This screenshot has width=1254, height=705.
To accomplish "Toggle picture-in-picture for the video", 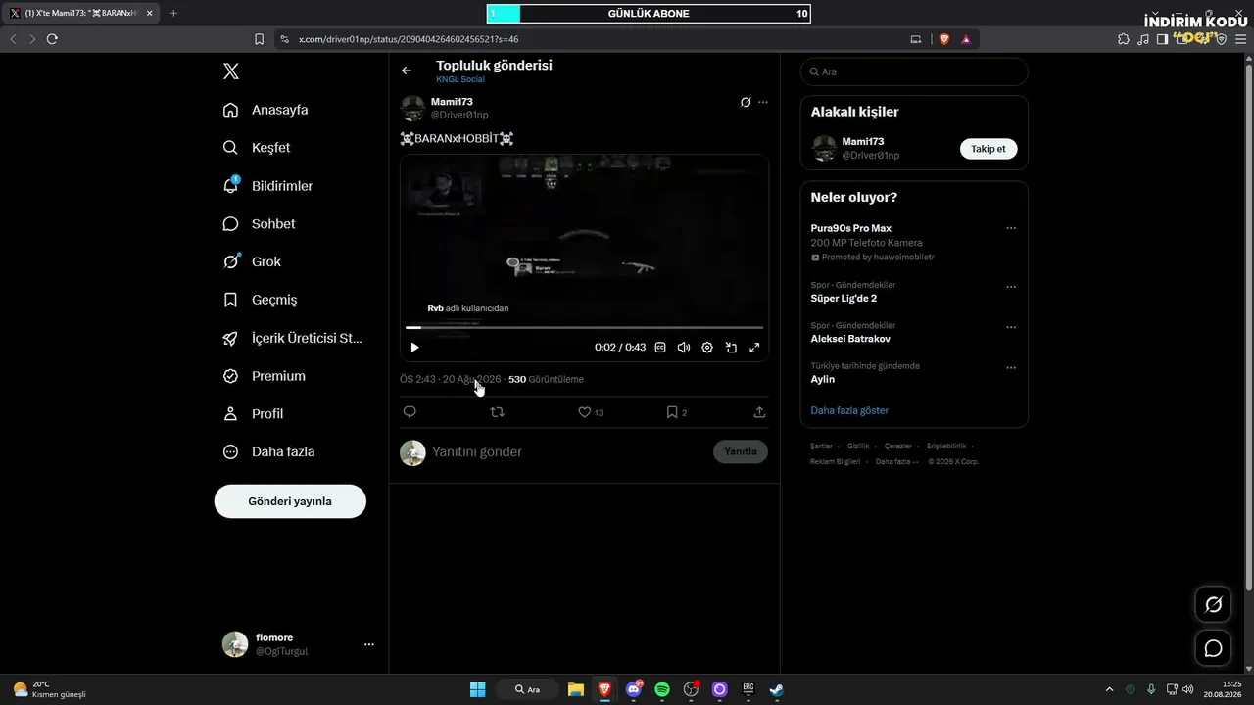I will tap(731, 348).
